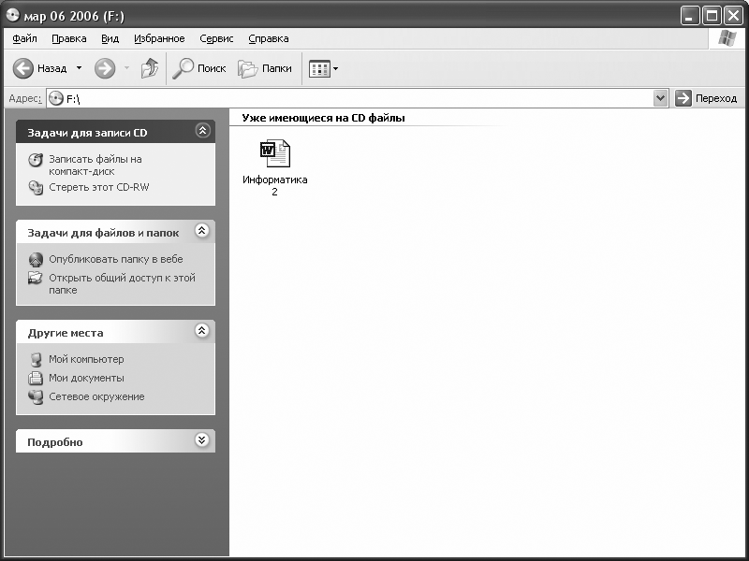
Task: Open Мой компьютер link
Action: (x=86, y=359)
